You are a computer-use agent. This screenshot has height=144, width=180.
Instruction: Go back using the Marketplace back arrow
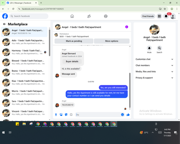pos(4,24)
